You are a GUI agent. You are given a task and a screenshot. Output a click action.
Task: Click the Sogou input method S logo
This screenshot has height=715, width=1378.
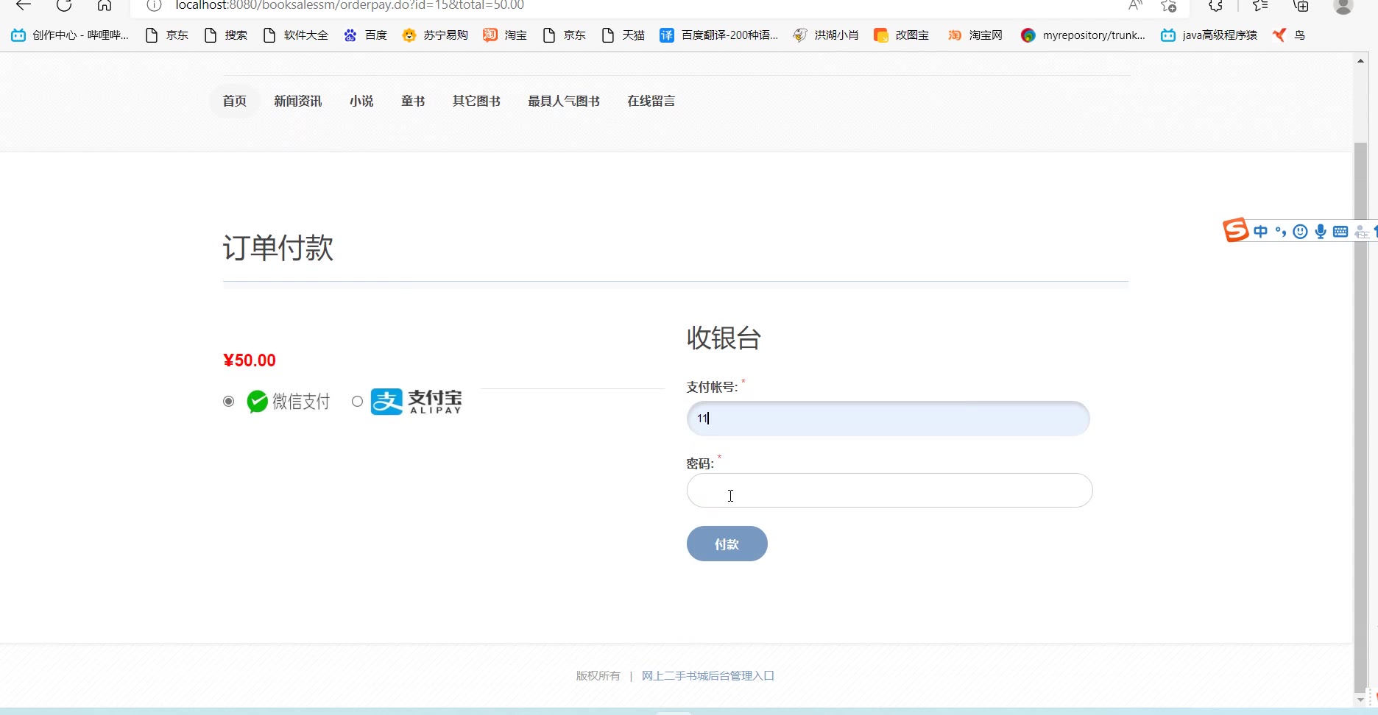1236,230
